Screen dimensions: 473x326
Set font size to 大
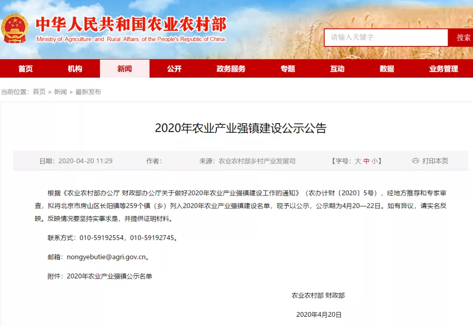click(358, 161)
